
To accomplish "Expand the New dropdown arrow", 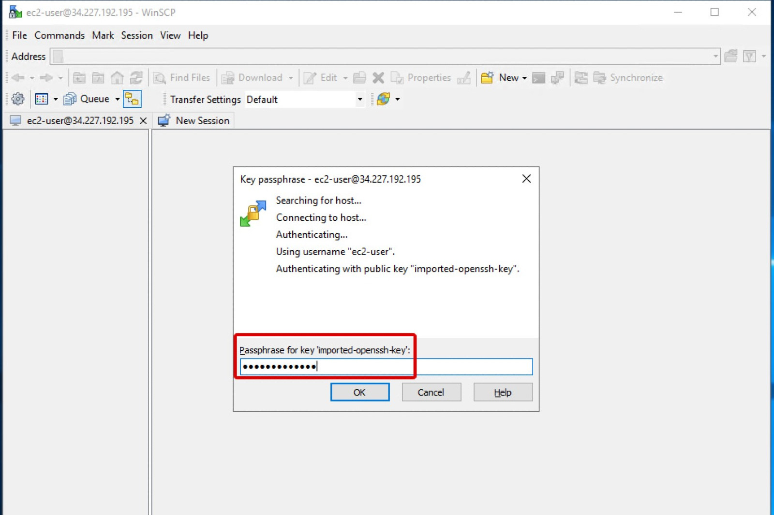I will (524, 78).
